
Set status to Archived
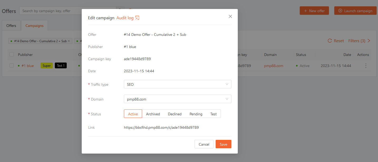pyautogui.click(x=153, y=114)
